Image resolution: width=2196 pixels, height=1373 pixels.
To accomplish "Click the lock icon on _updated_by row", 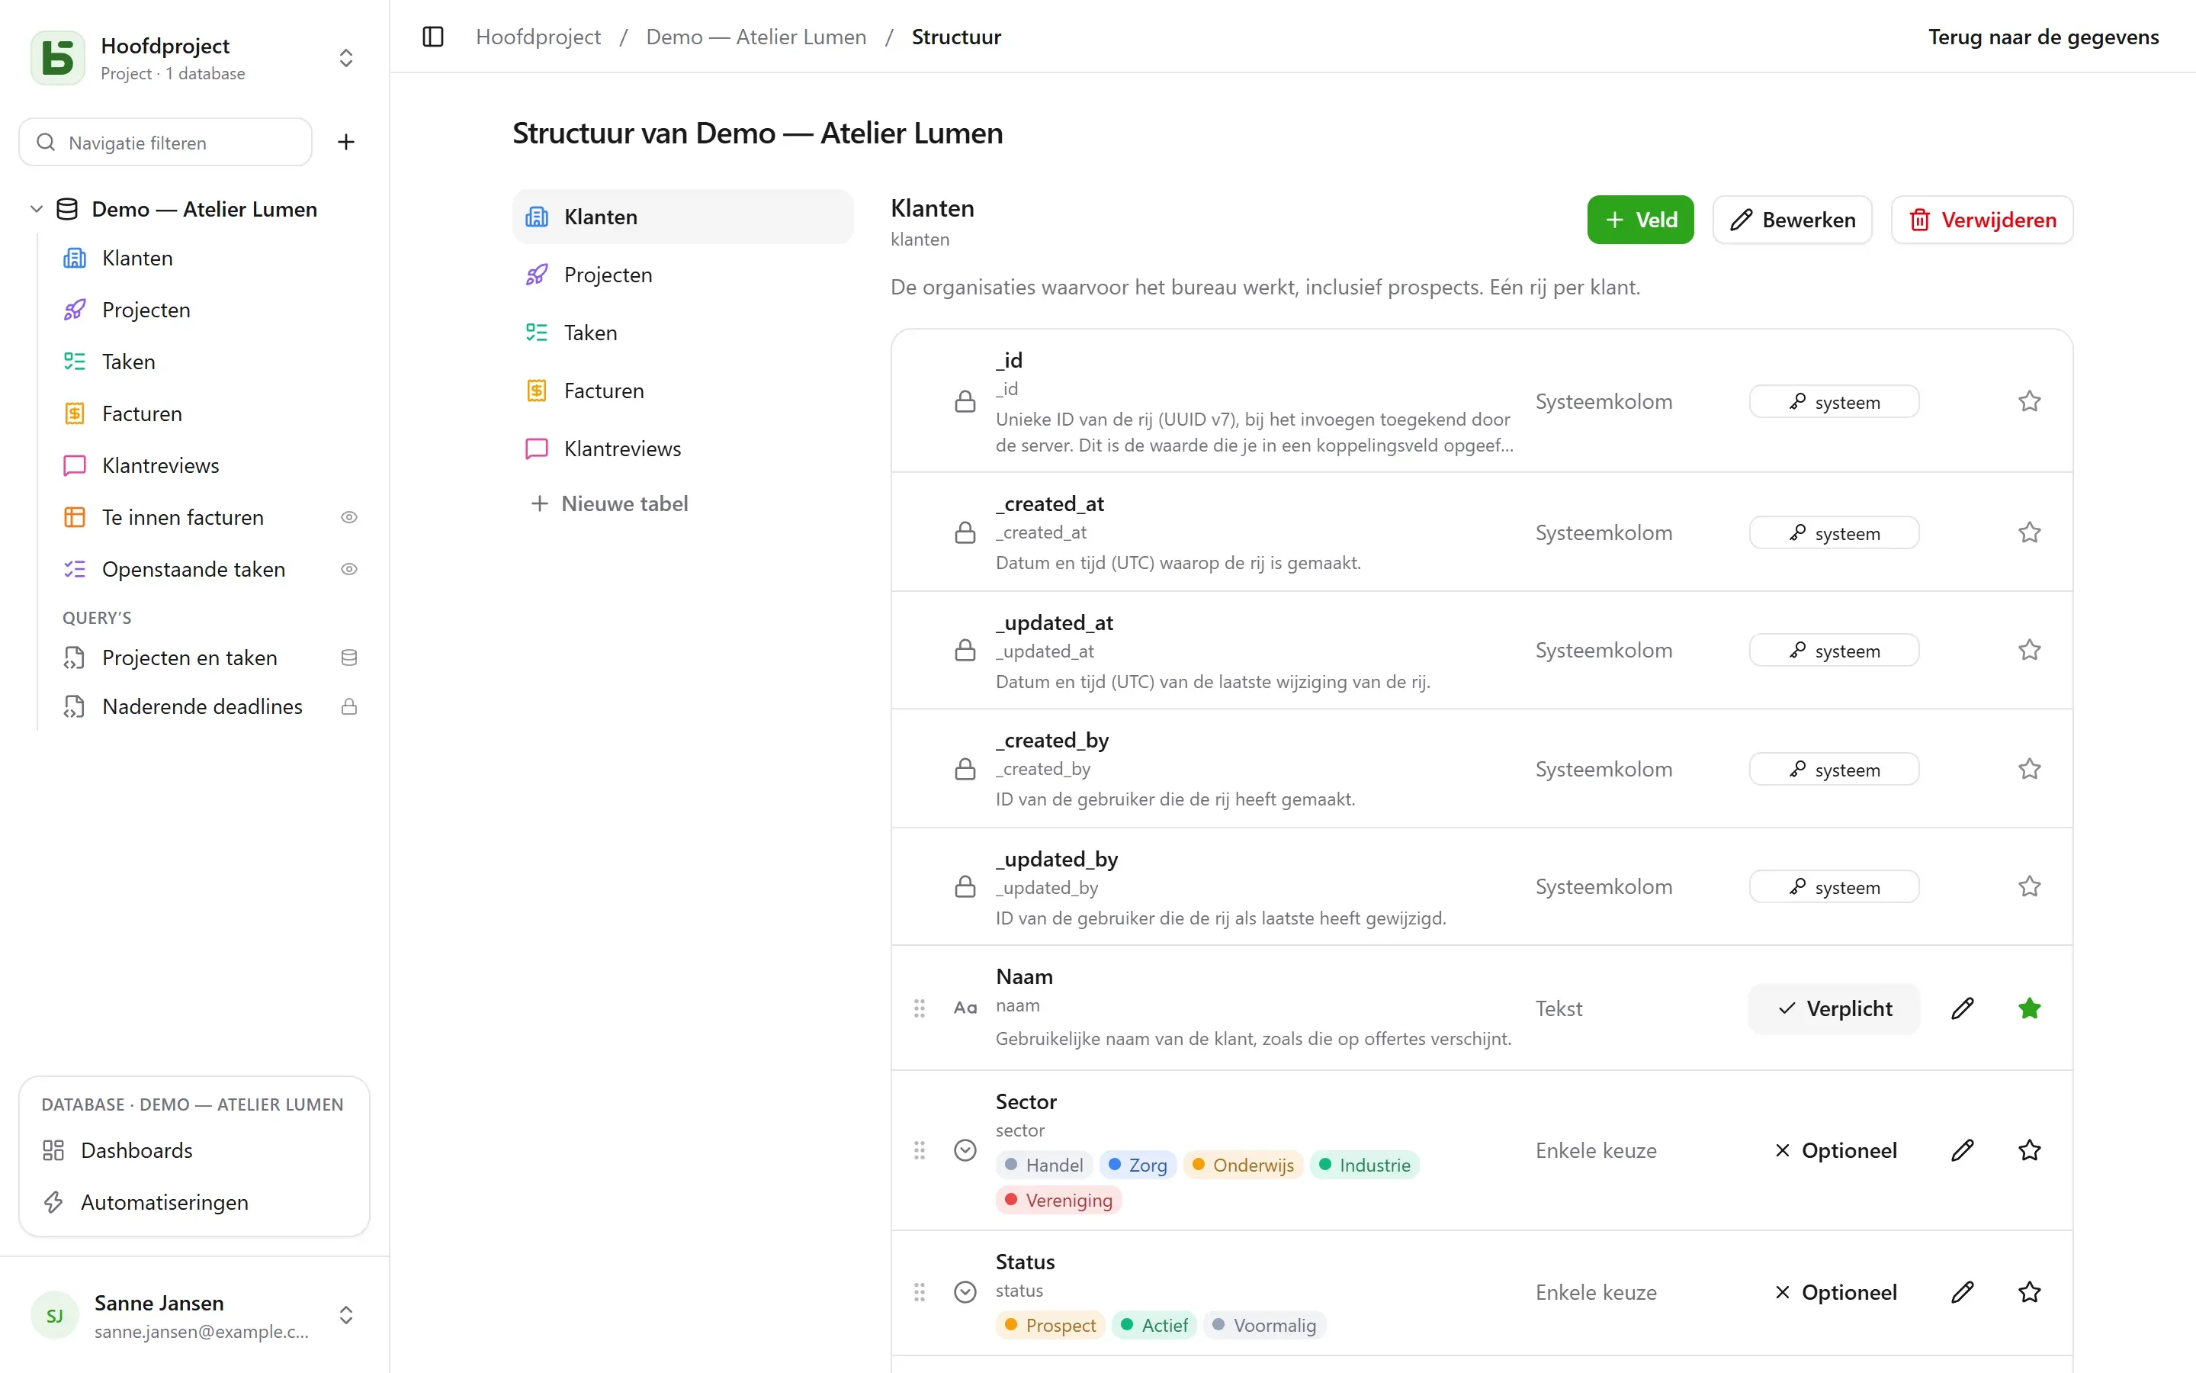I will point(965,886).
